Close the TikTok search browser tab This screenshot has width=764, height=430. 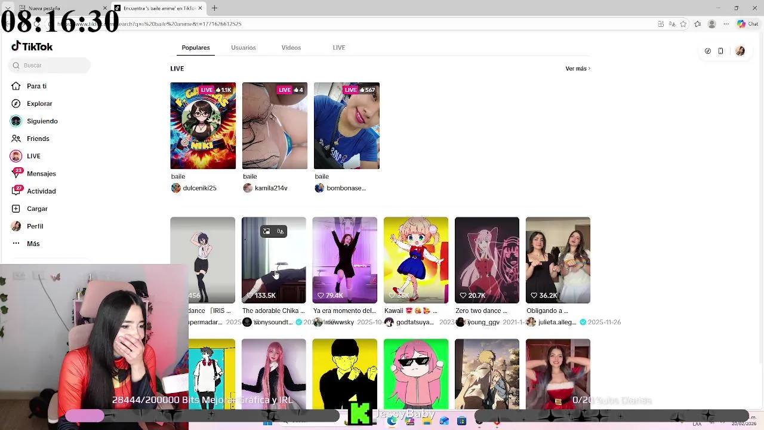(x=201, y=8)
